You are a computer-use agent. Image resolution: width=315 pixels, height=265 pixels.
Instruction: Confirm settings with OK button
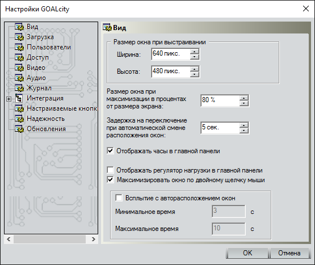pos(247,253)
